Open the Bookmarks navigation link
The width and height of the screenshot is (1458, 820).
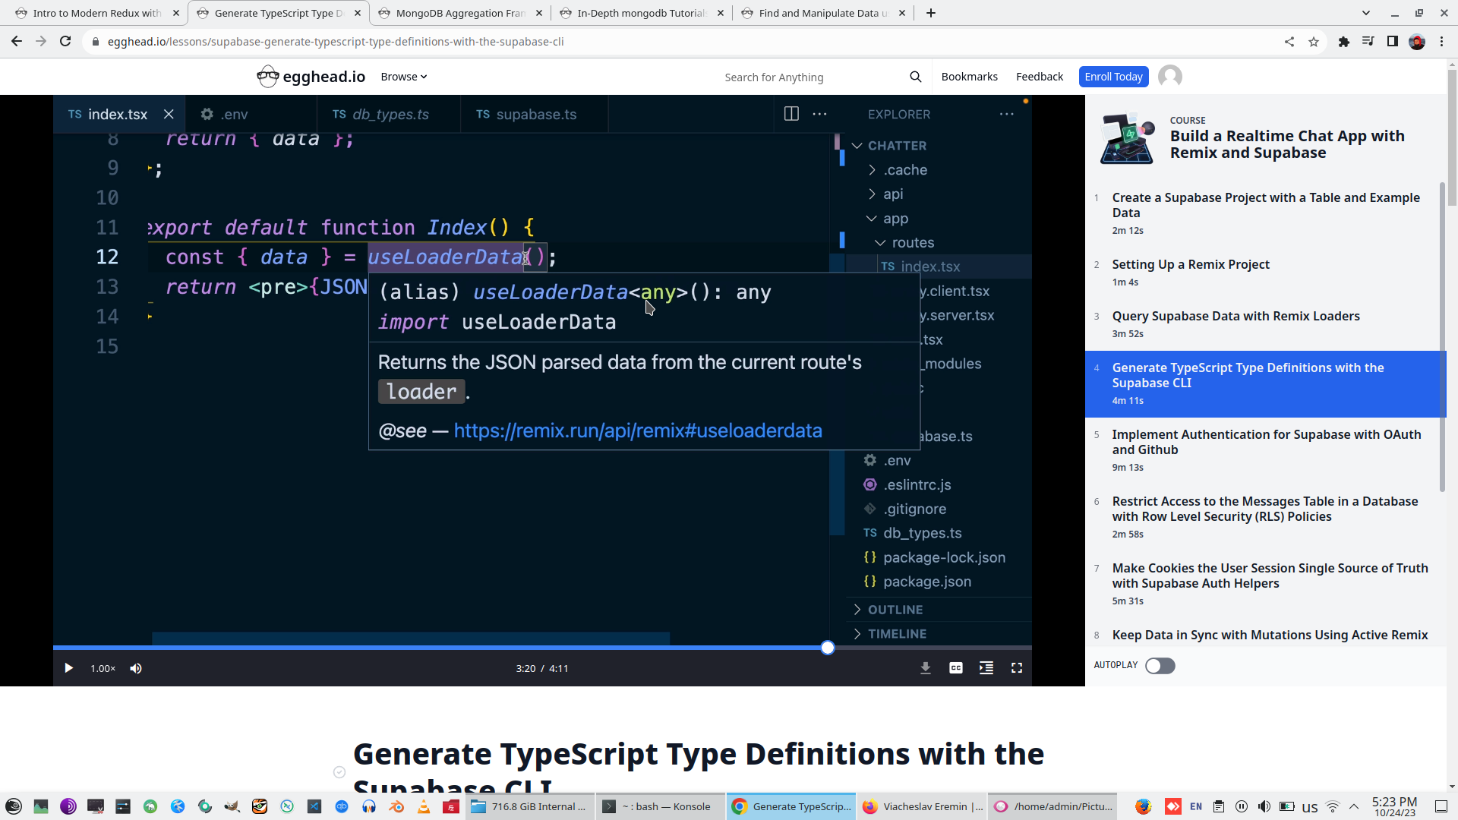pos(969,77)
